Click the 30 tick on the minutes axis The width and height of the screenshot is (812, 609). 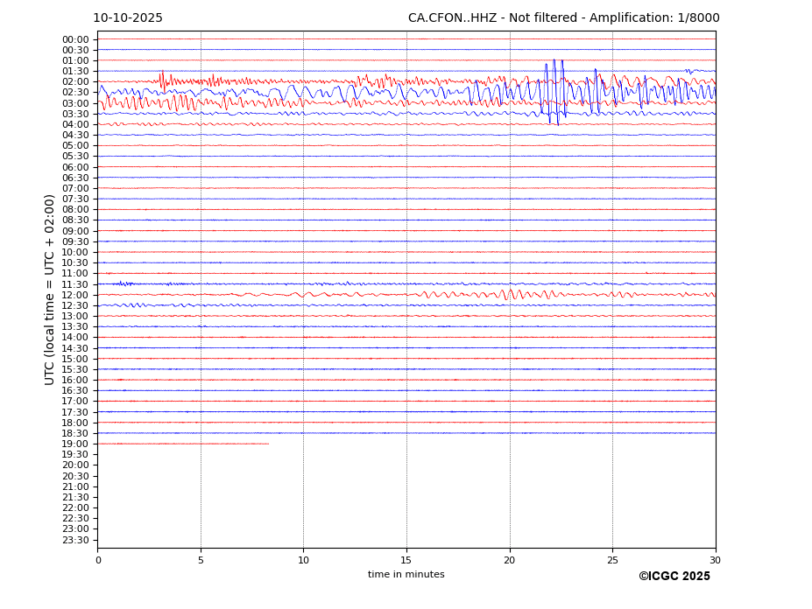coord(716,560)
